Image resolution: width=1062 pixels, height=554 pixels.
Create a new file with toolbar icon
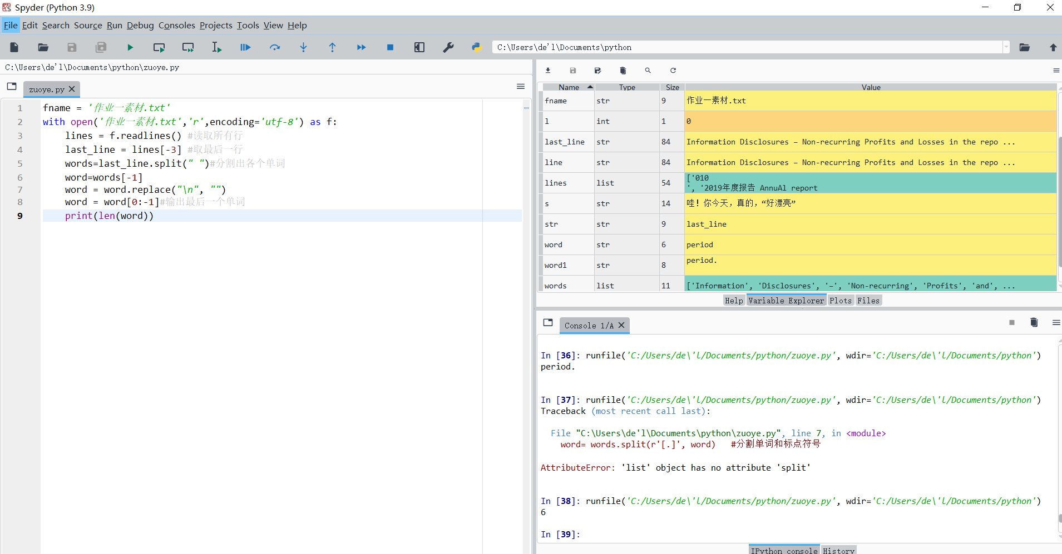(14, 47)
